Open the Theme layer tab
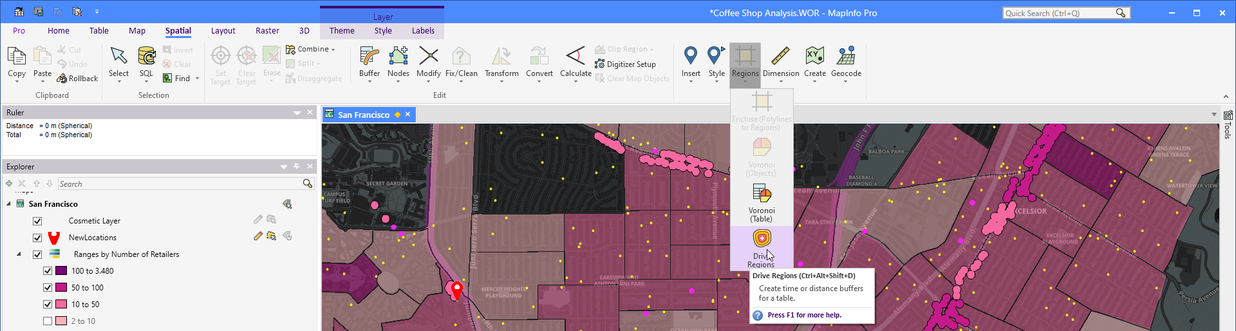 342,30
